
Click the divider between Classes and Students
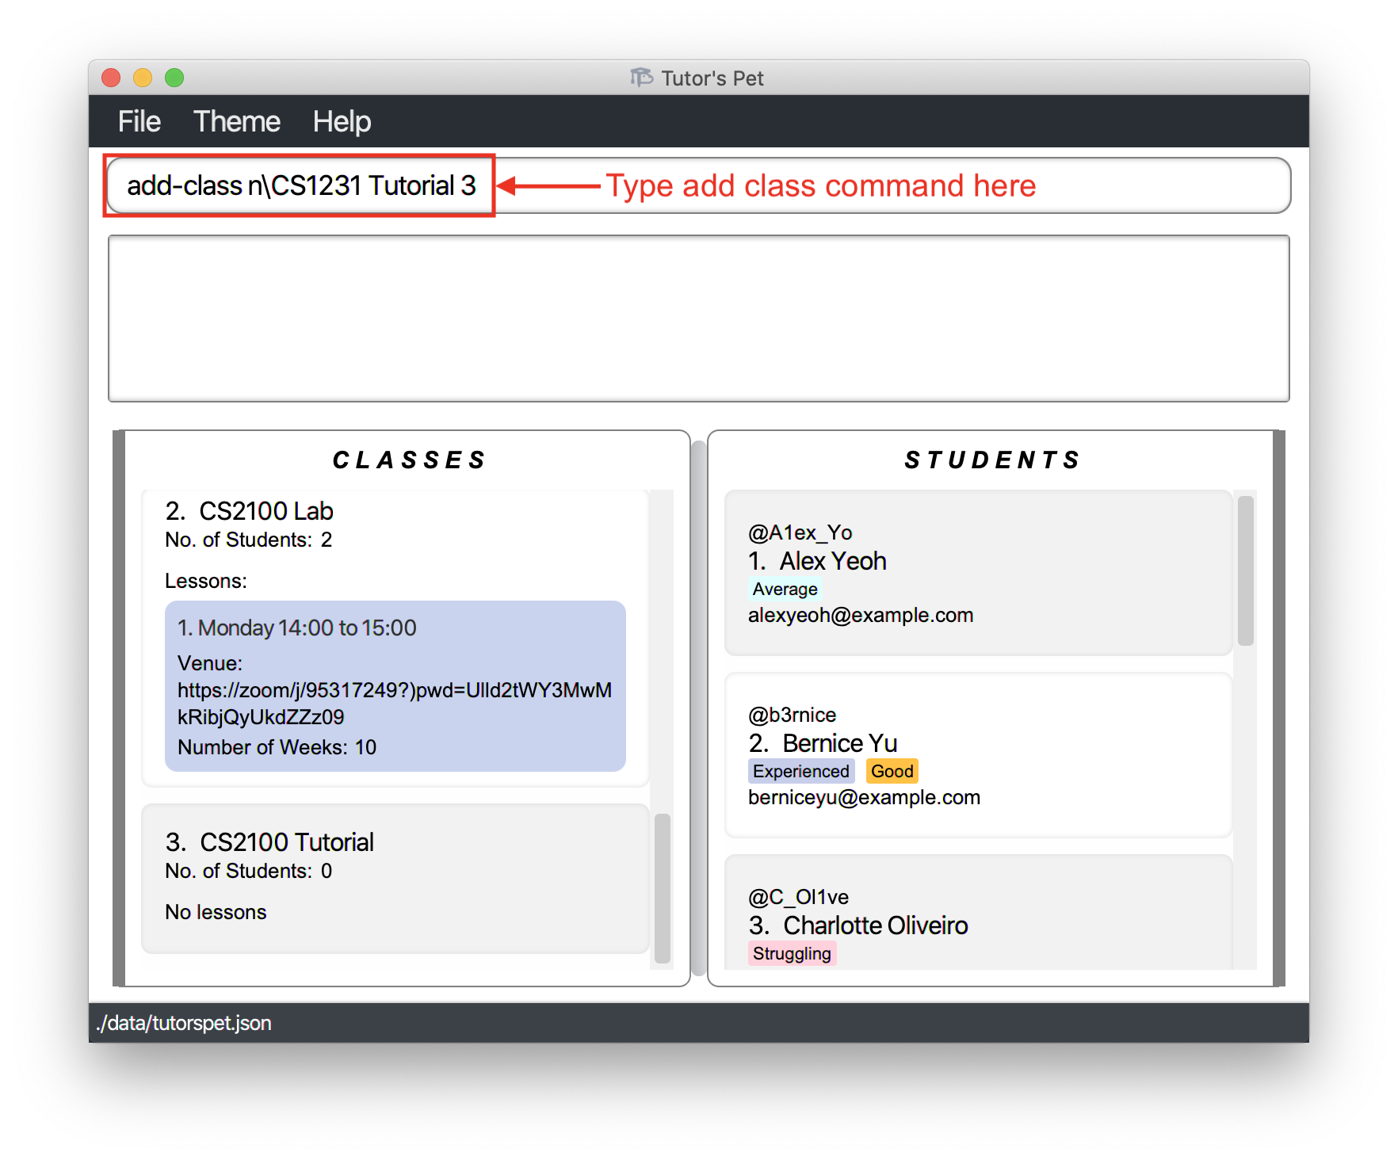pyautogui.click(x=698, y=708)
